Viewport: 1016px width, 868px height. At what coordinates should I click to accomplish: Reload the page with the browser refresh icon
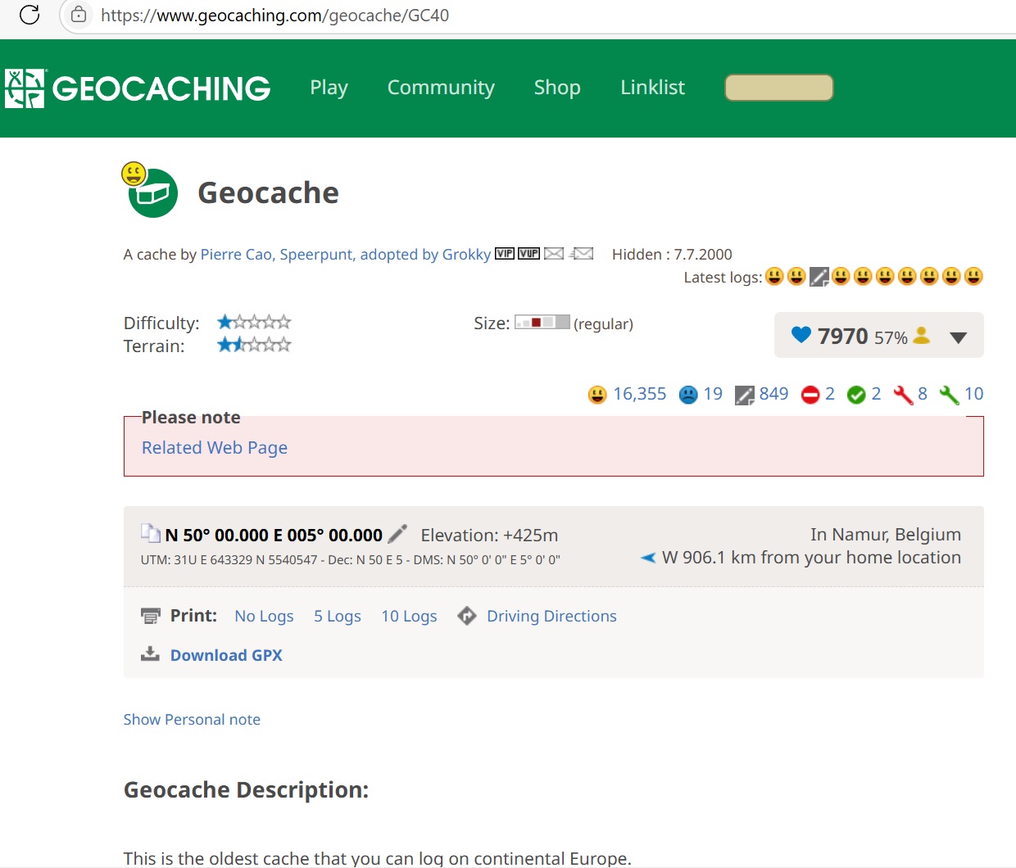[x=29, y=15]
